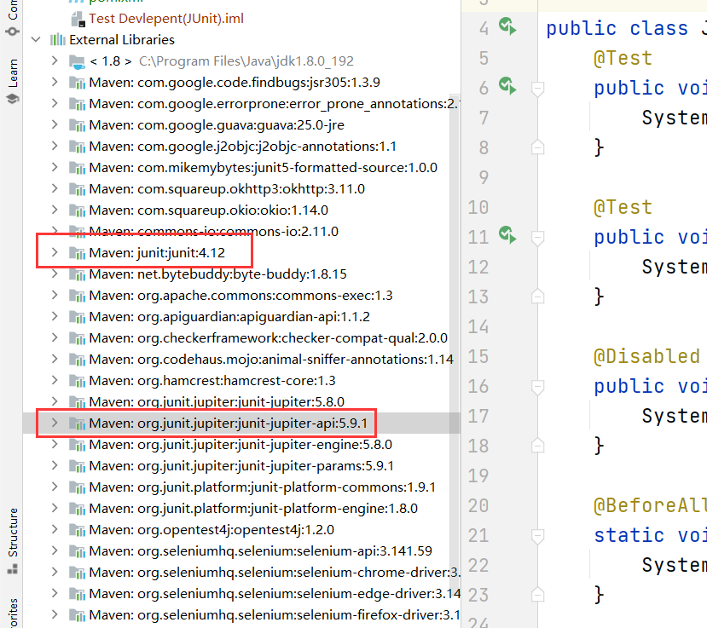Select animal-sniffer-annotations:1.14 entry
707x628 pixels.
click(x=271, y=359)
